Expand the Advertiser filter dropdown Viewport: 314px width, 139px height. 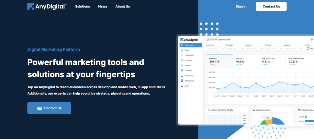click(x=215, y=49)
